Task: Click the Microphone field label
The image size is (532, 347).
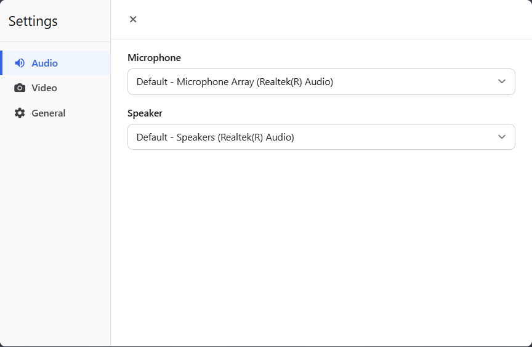Action: pyautogui.click(x=154, y=58)
